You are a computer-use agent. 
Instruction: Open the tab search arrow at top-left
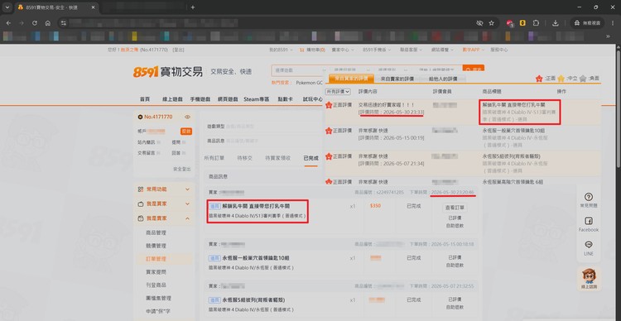point(7,7)
